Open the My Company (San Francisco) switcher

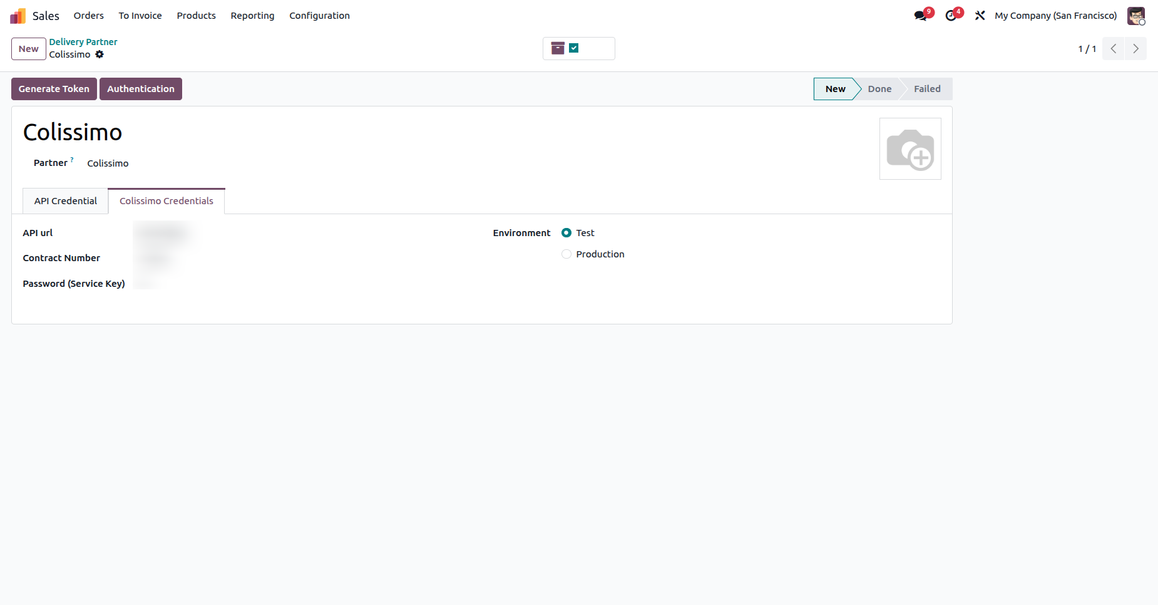[x=1056, y=16]
